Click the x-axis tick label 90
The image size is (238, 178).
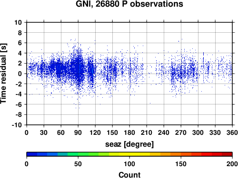point(78,132)
